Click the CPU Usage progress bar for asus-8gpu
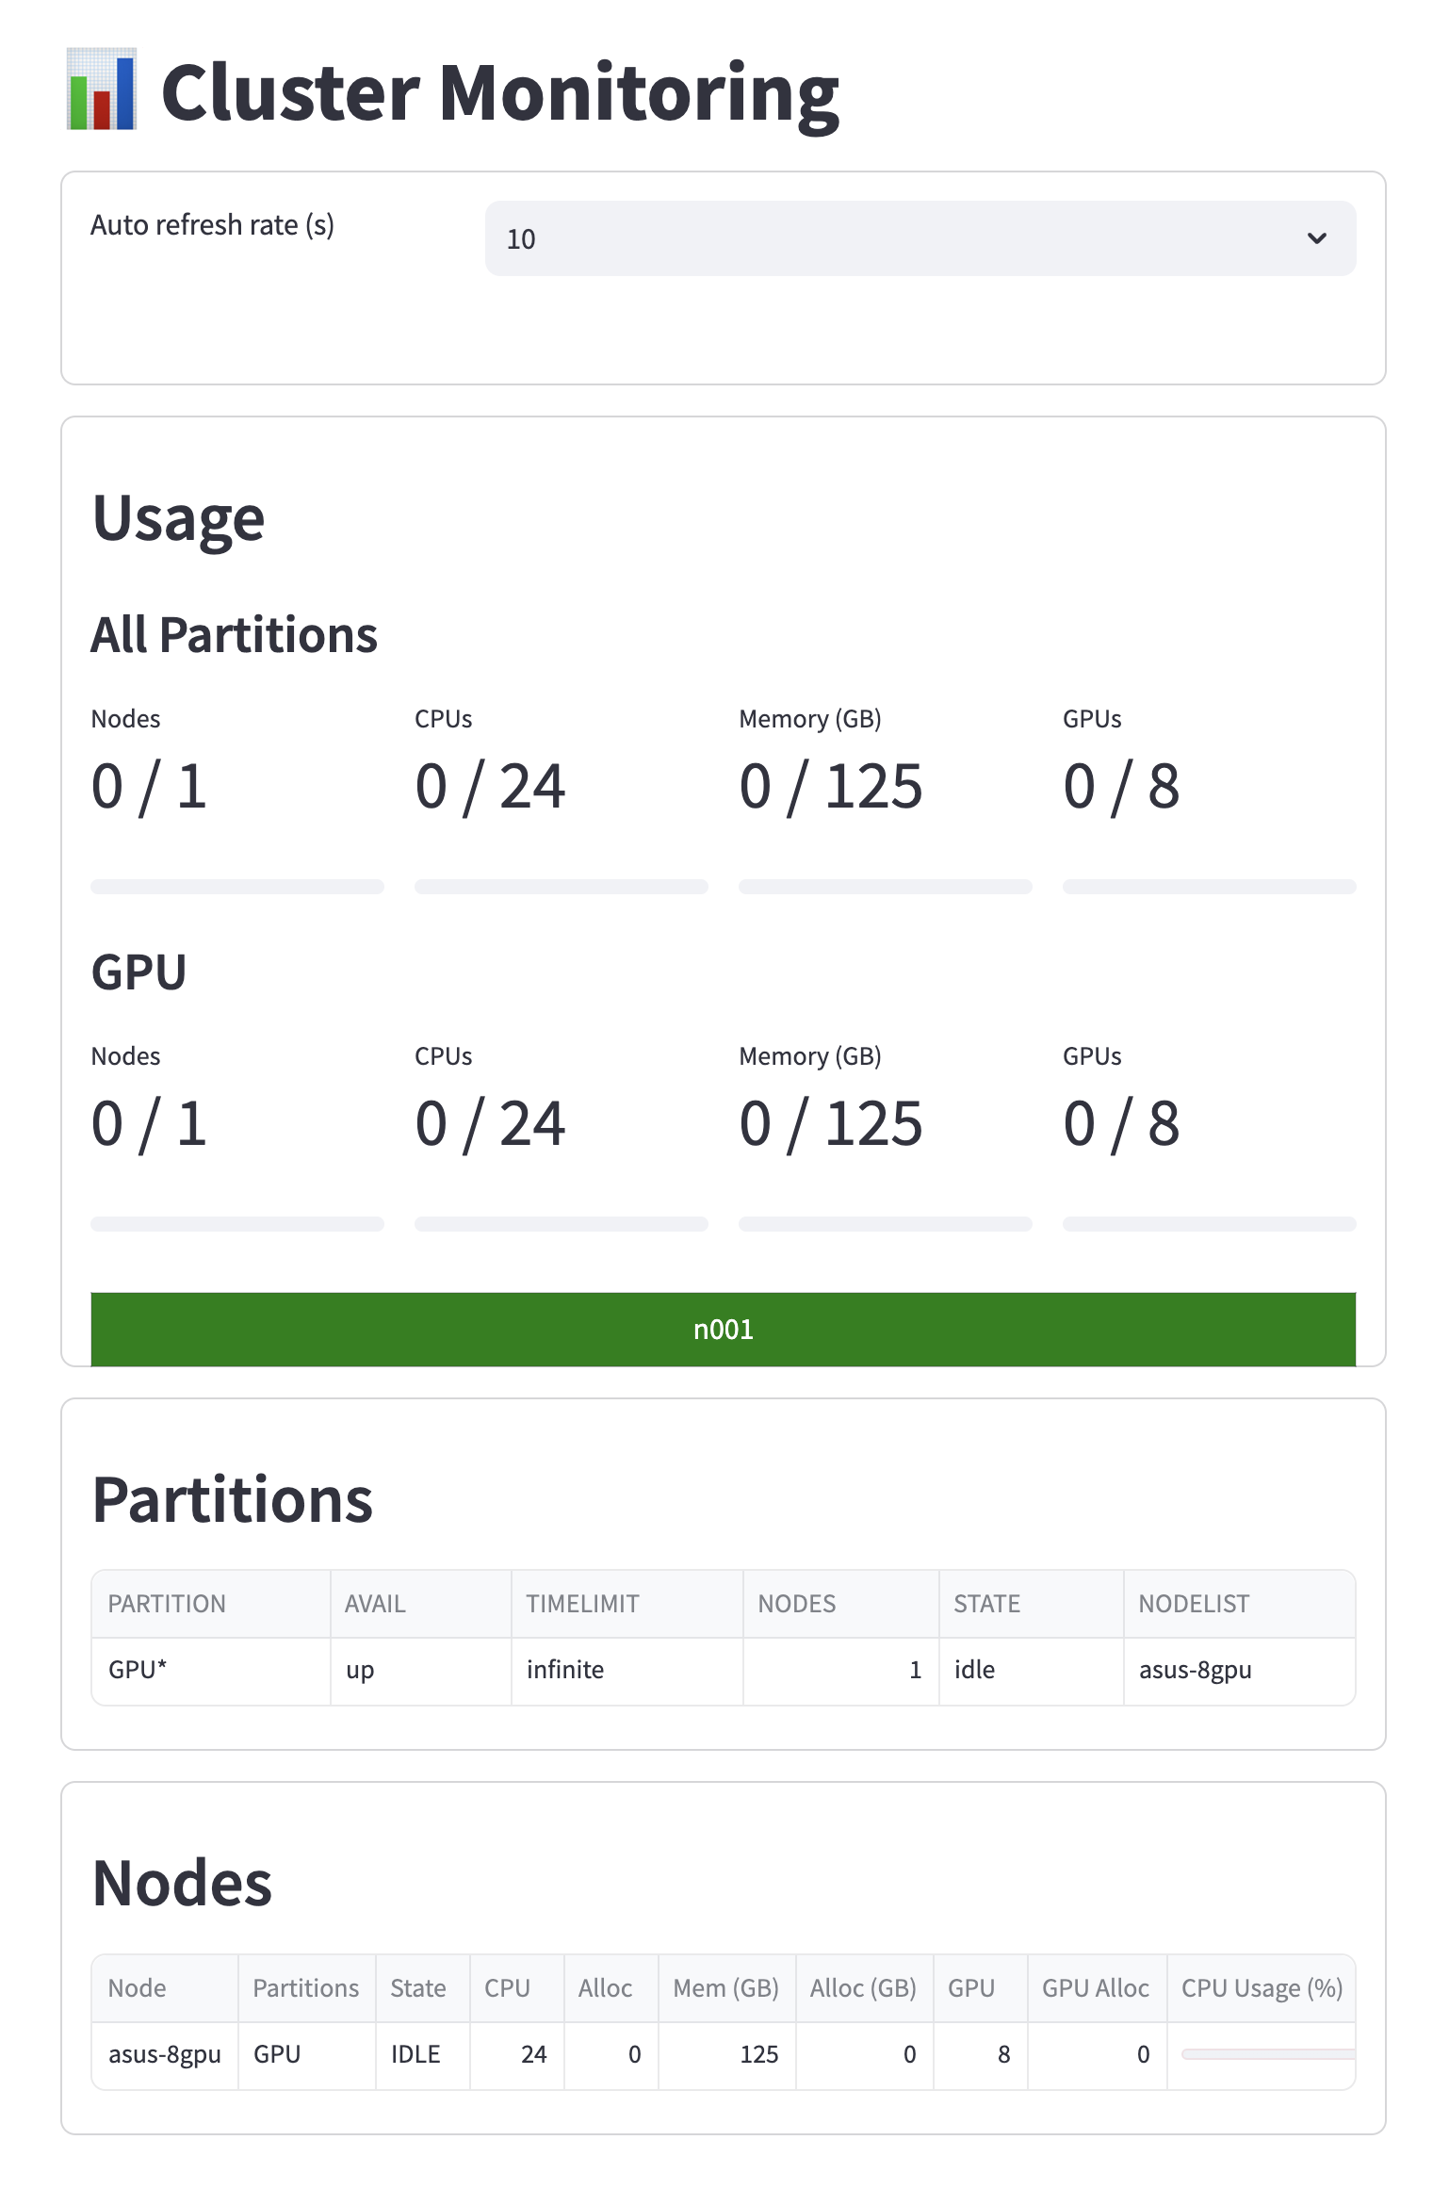 [x=1267, y=2054]
